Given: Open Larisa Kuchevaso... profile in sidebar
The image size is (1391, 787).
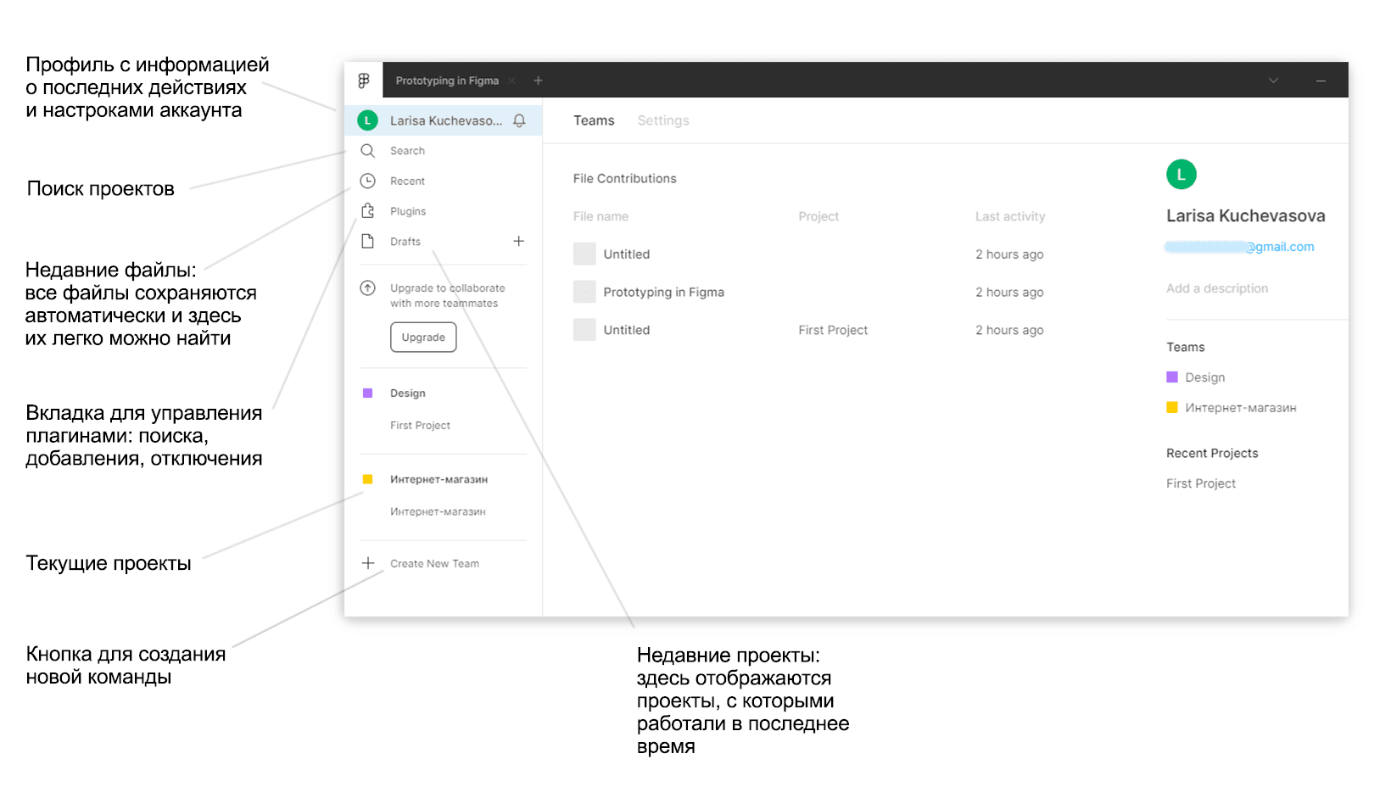Looking at the screenshot, I should [446, 120].
